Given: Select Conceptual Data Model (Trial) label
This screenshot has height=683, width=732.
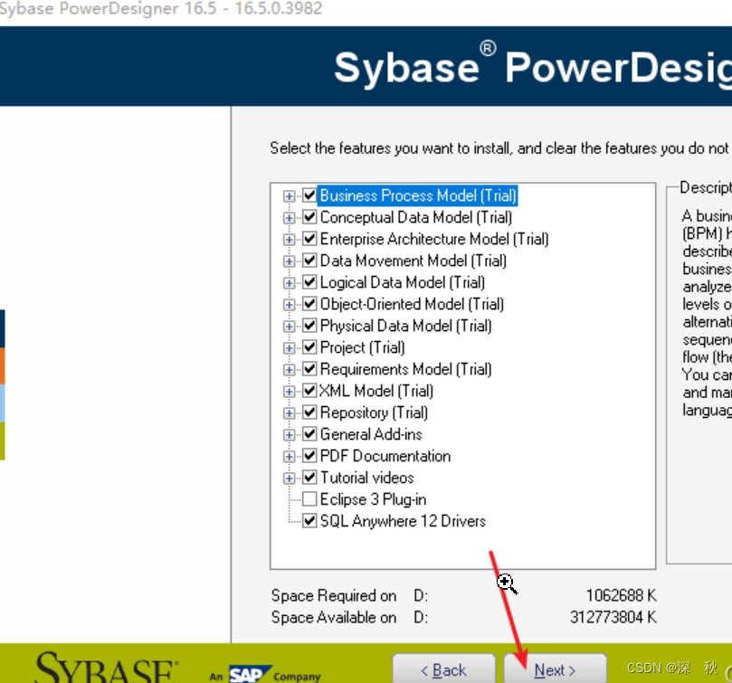Looking at the screenshot, I should [x=416, y=217].
